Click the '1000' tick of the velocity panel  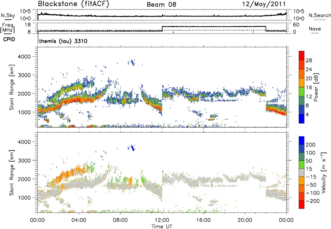[x=24, y=198]
